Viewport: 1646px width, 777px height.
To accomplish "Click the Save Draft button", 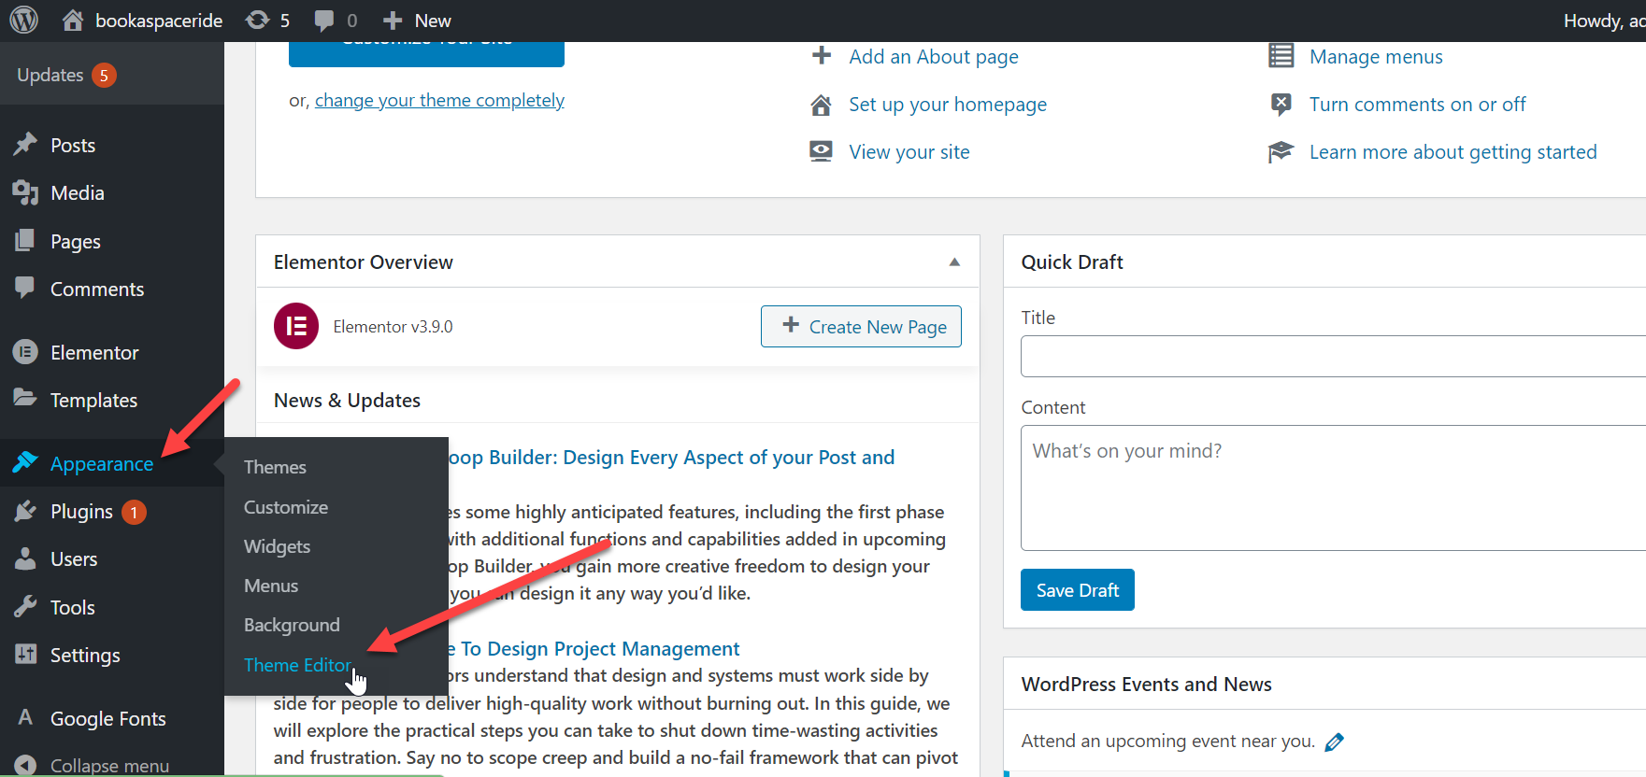I will [x=1077, y=590].
